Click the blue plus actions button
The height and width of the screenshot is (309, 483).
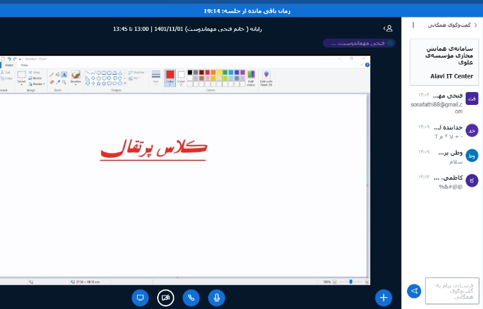pos(384,297)
